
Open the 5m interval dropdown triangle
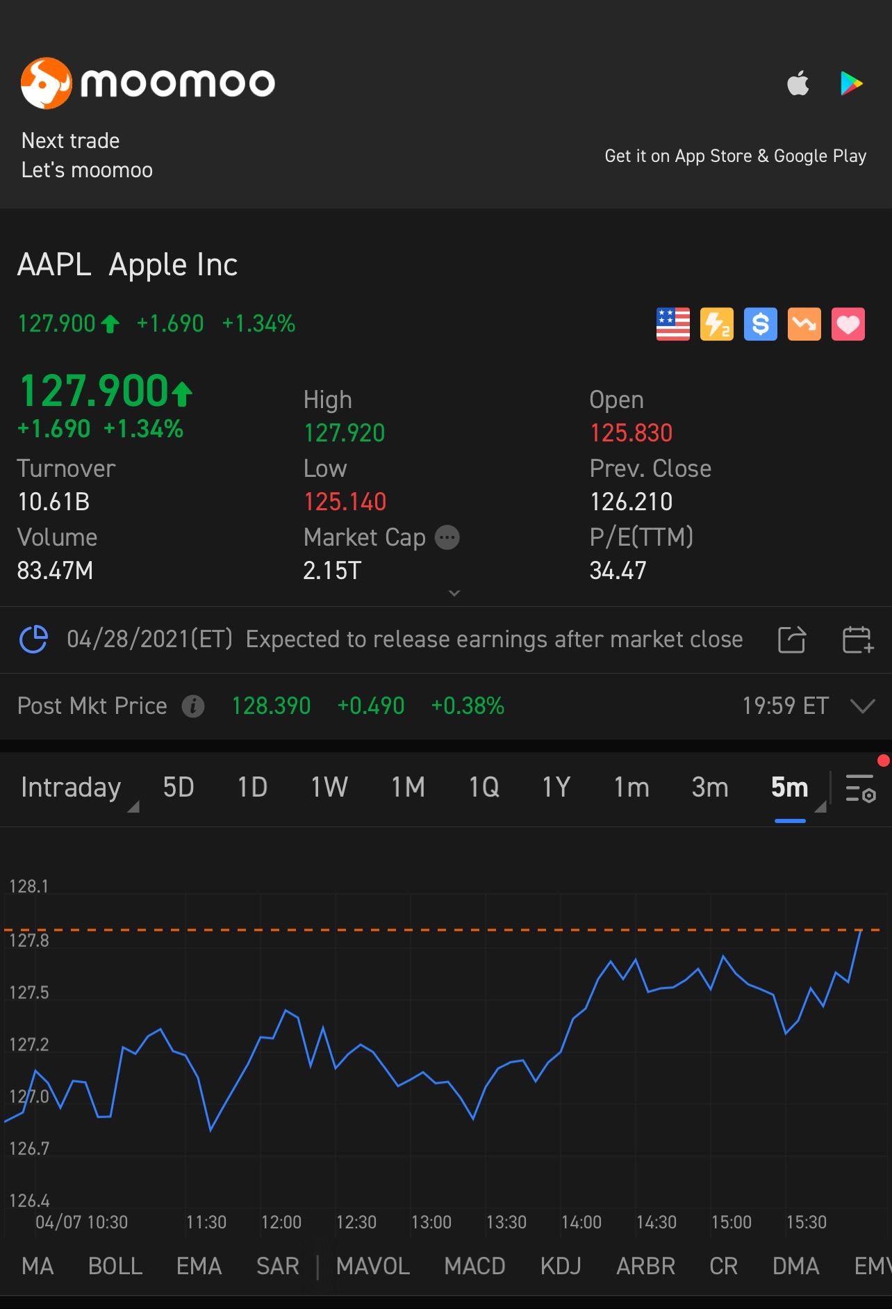820,806
